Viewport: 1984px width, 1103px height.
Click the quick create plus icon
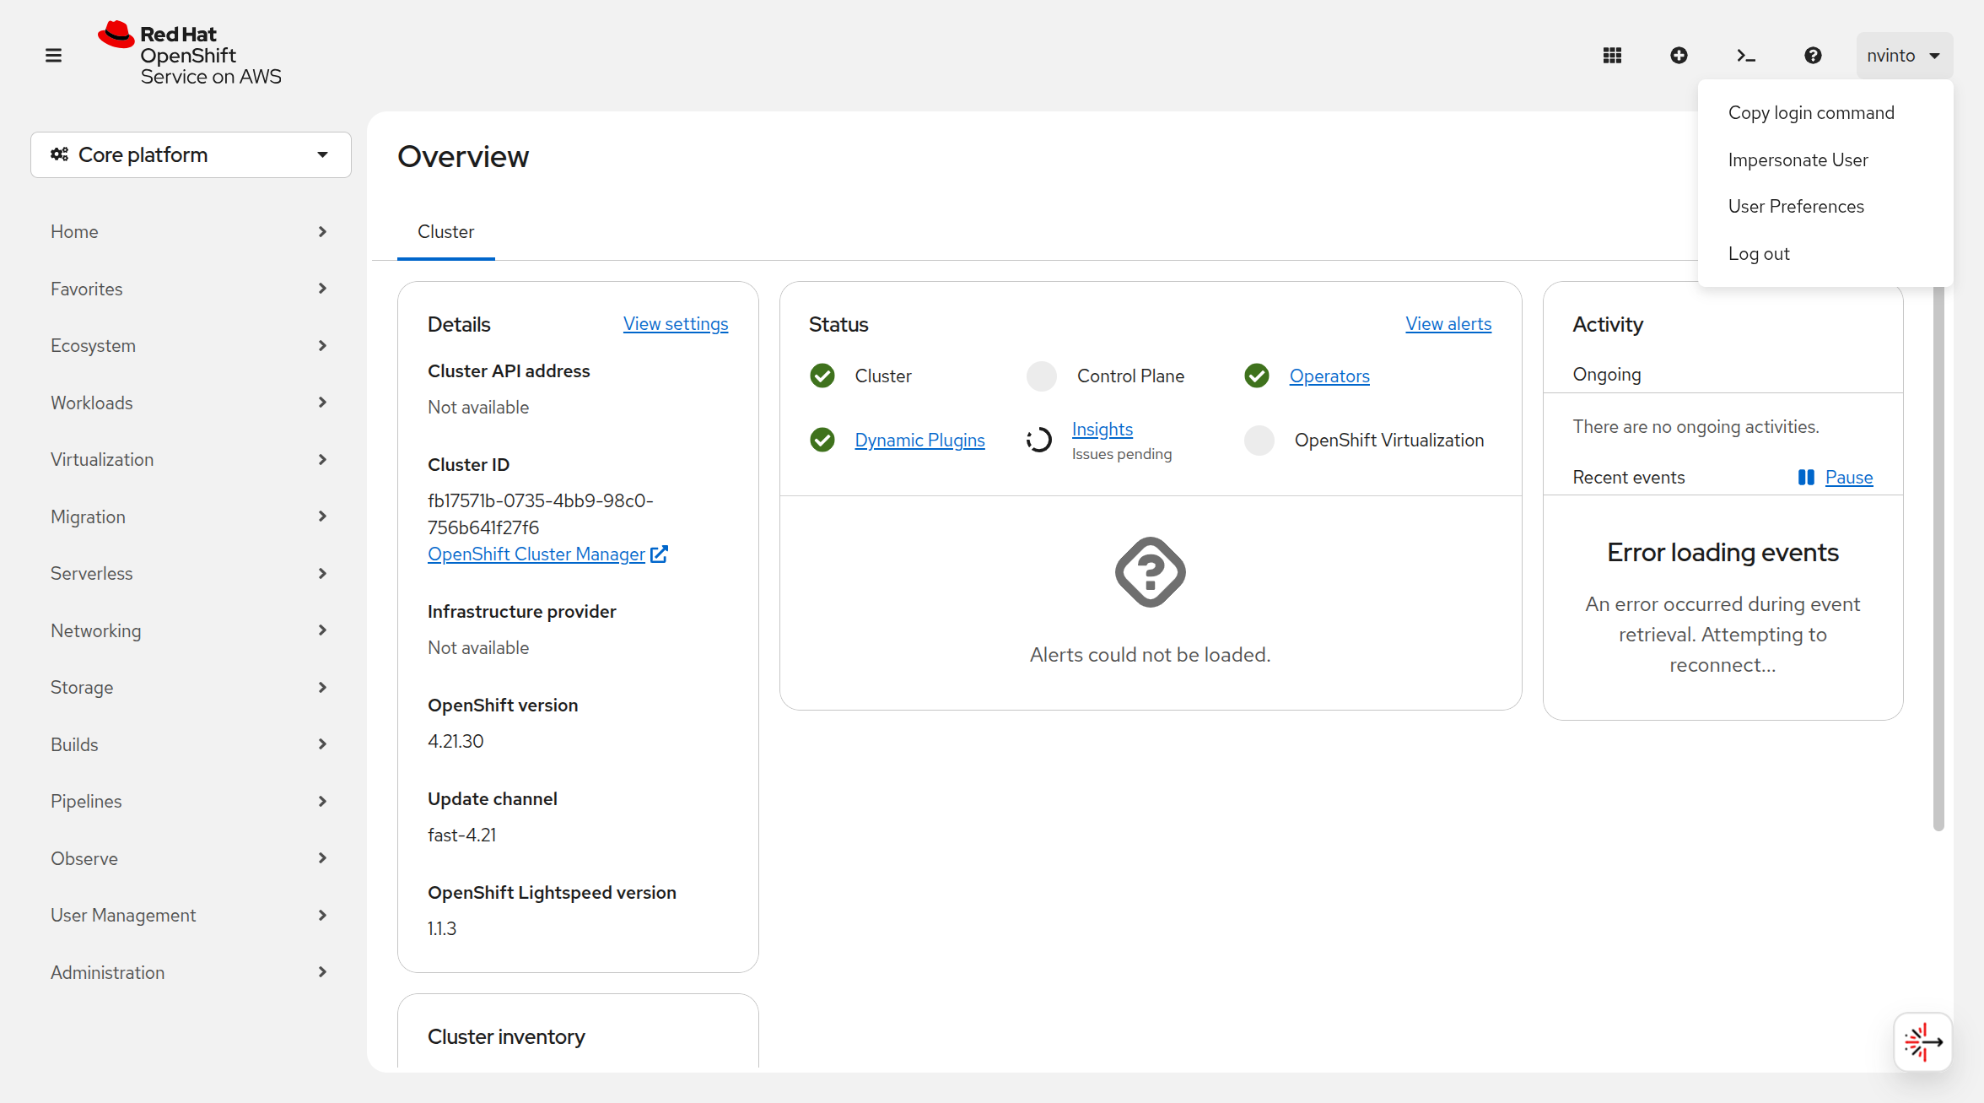click(1679, 56)
